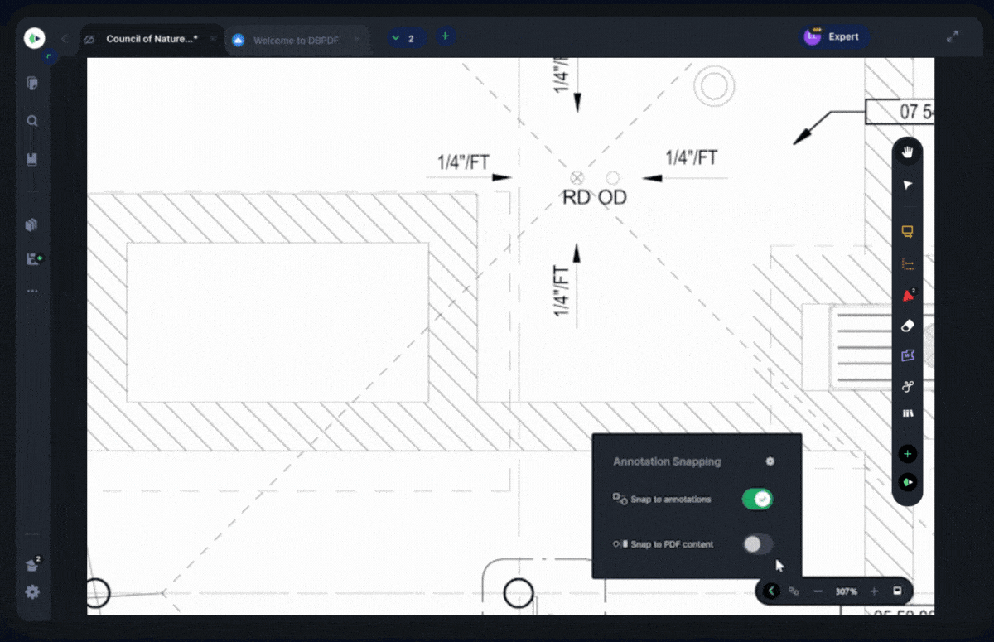Select the snippet scissors tool

click(x=907, y=386)
